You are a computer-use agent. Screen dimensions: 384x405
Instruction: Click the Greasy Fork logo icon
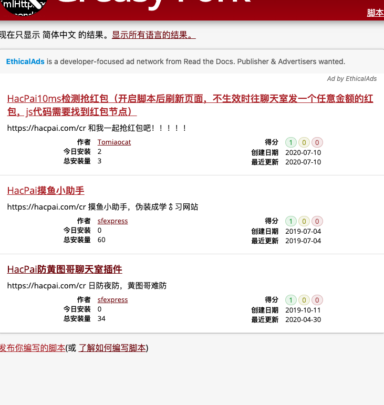[24, 7]
